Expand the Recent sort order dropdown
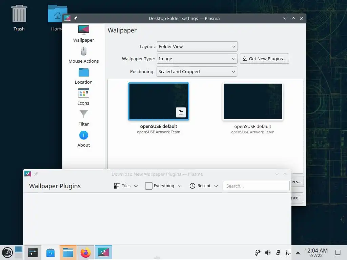The height and width of the screenshot is (260, 347). pyautogui.click(x=204, y=186)
